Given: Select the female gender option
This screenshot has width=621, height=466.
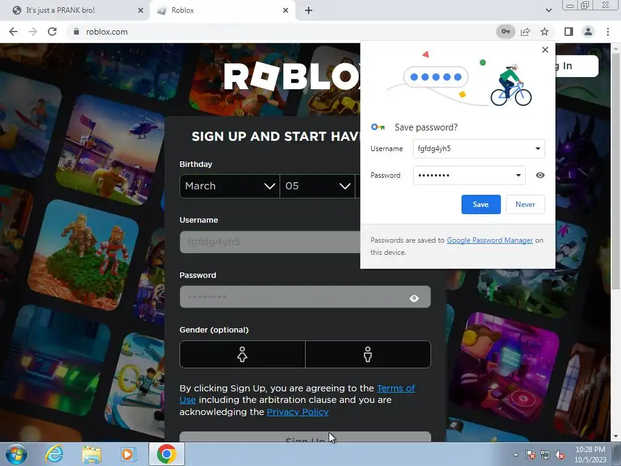Looking at the screenshot, I should tap(243, 354).
